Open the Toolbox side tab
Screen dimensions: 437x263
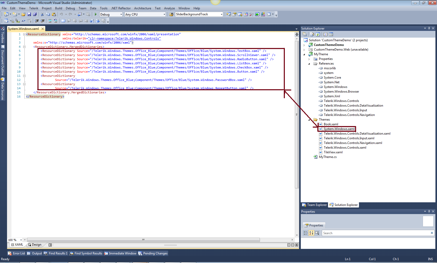tap(3, 35)
